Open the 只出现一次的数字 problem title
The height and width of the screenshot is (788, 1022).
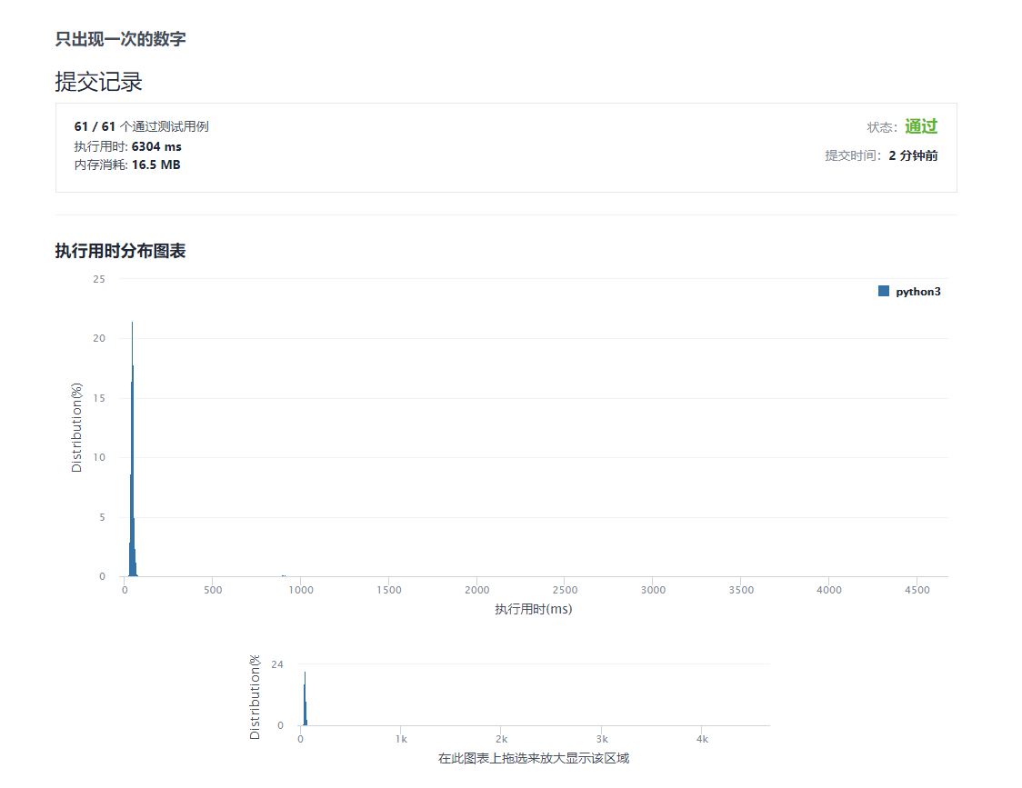coord(121,39)
